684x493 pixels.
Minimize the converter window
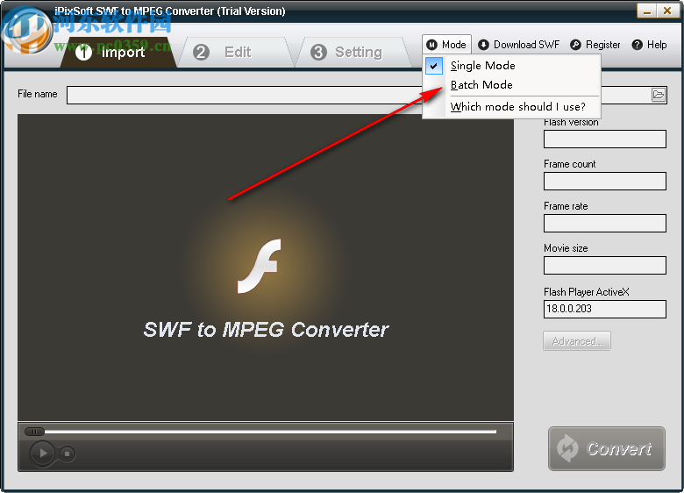click(x=647, y=11)
